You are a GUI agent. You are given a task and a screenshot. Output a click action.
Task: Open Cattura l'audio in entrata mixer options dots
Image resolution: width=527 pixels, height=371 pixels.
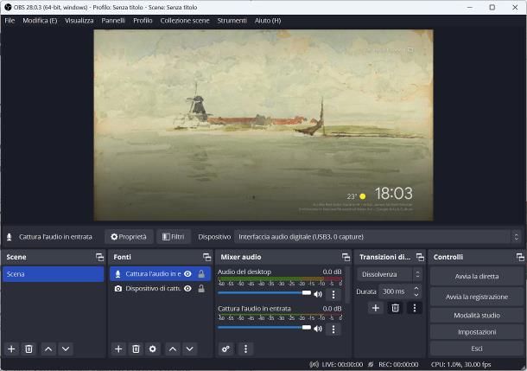333,329
